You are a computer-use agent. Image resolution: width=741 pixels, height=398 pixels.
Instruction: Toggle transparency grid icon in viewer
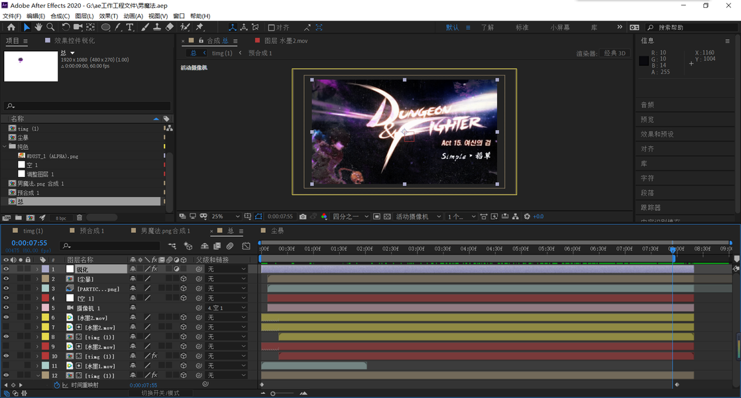[387, 216]
